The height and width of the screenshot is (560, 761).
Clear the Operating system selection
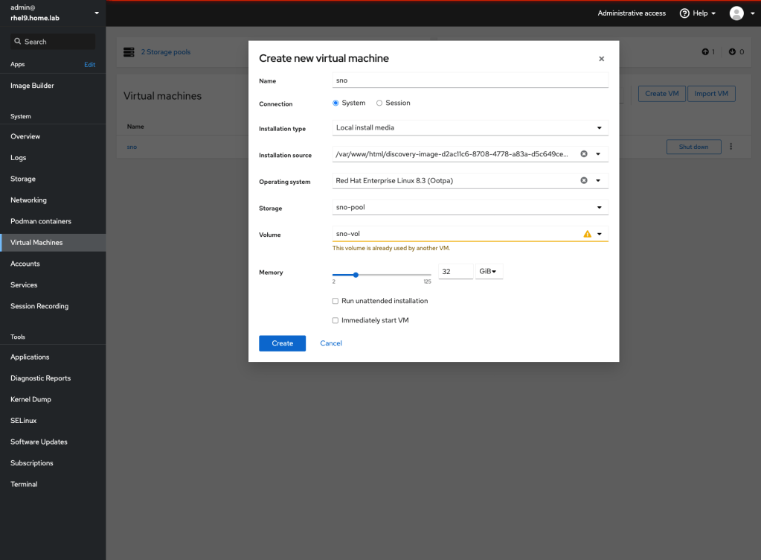(584, 180)
